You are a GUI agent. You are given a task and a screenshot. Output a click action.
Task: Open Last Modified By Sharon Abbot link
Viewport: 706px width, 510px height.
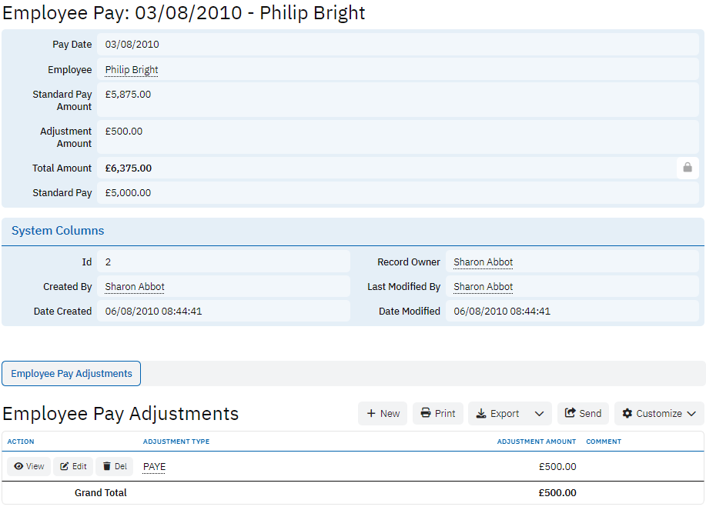click(x=483, y=287)
